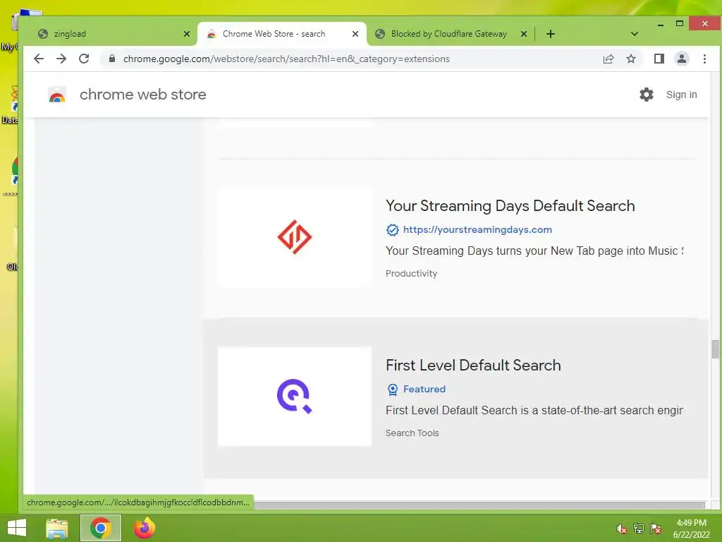Open the Chrome profile avatar menu
Viewport: 722px width, 542px height.
[x=682, y=59]
